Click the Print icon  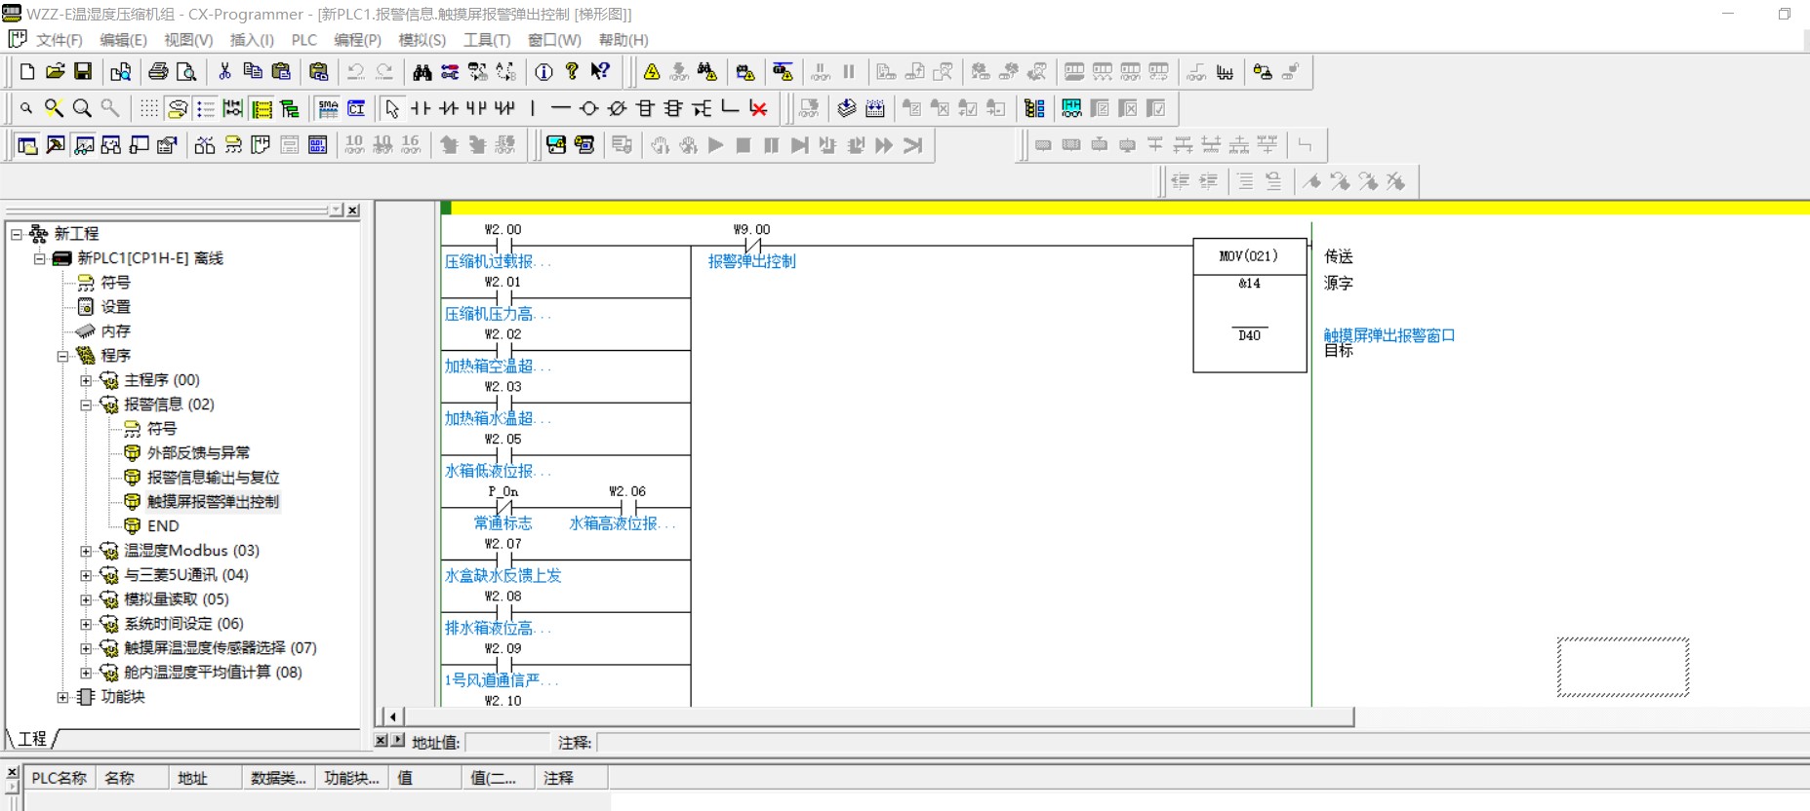[158, 71]
